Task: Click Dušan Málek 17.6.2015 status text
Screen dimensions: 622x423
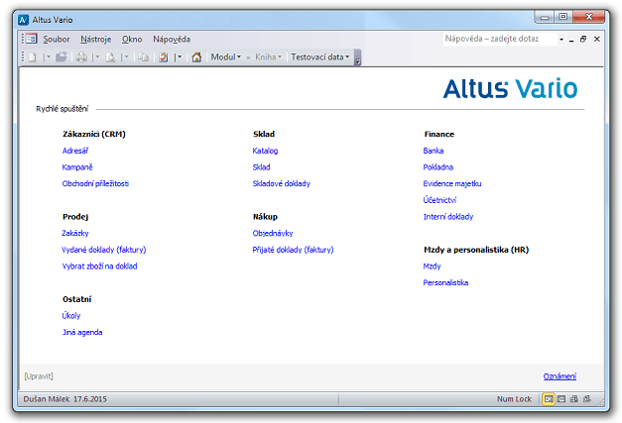Action: 65,399
